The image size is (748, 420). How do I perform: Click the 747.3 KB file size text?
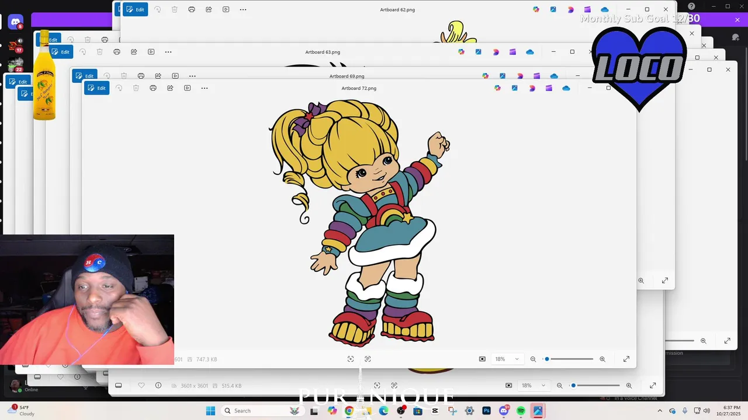pos(206,359)
